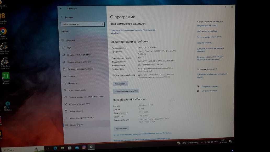Open Параметры BitLocker link
Screen dimensions: 270x152
[x=207, y=25]
